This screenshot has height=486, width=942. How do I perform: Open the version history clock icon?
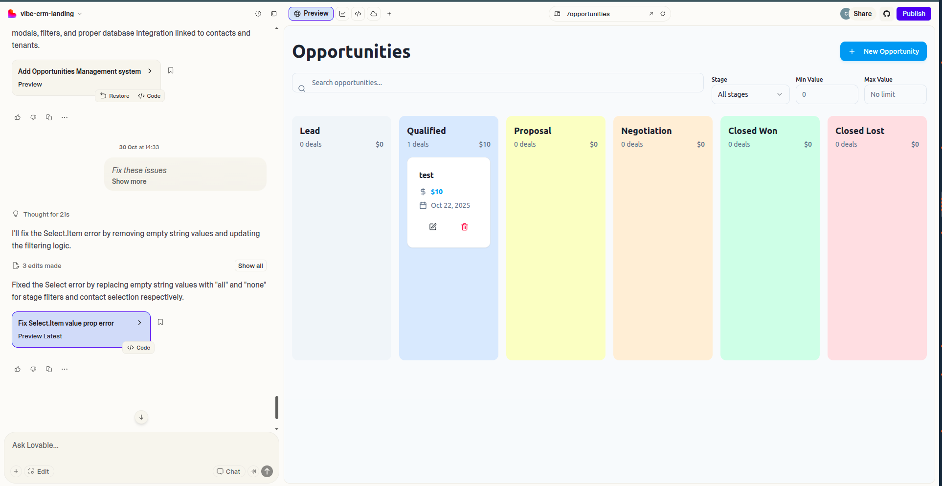[258, 14]
